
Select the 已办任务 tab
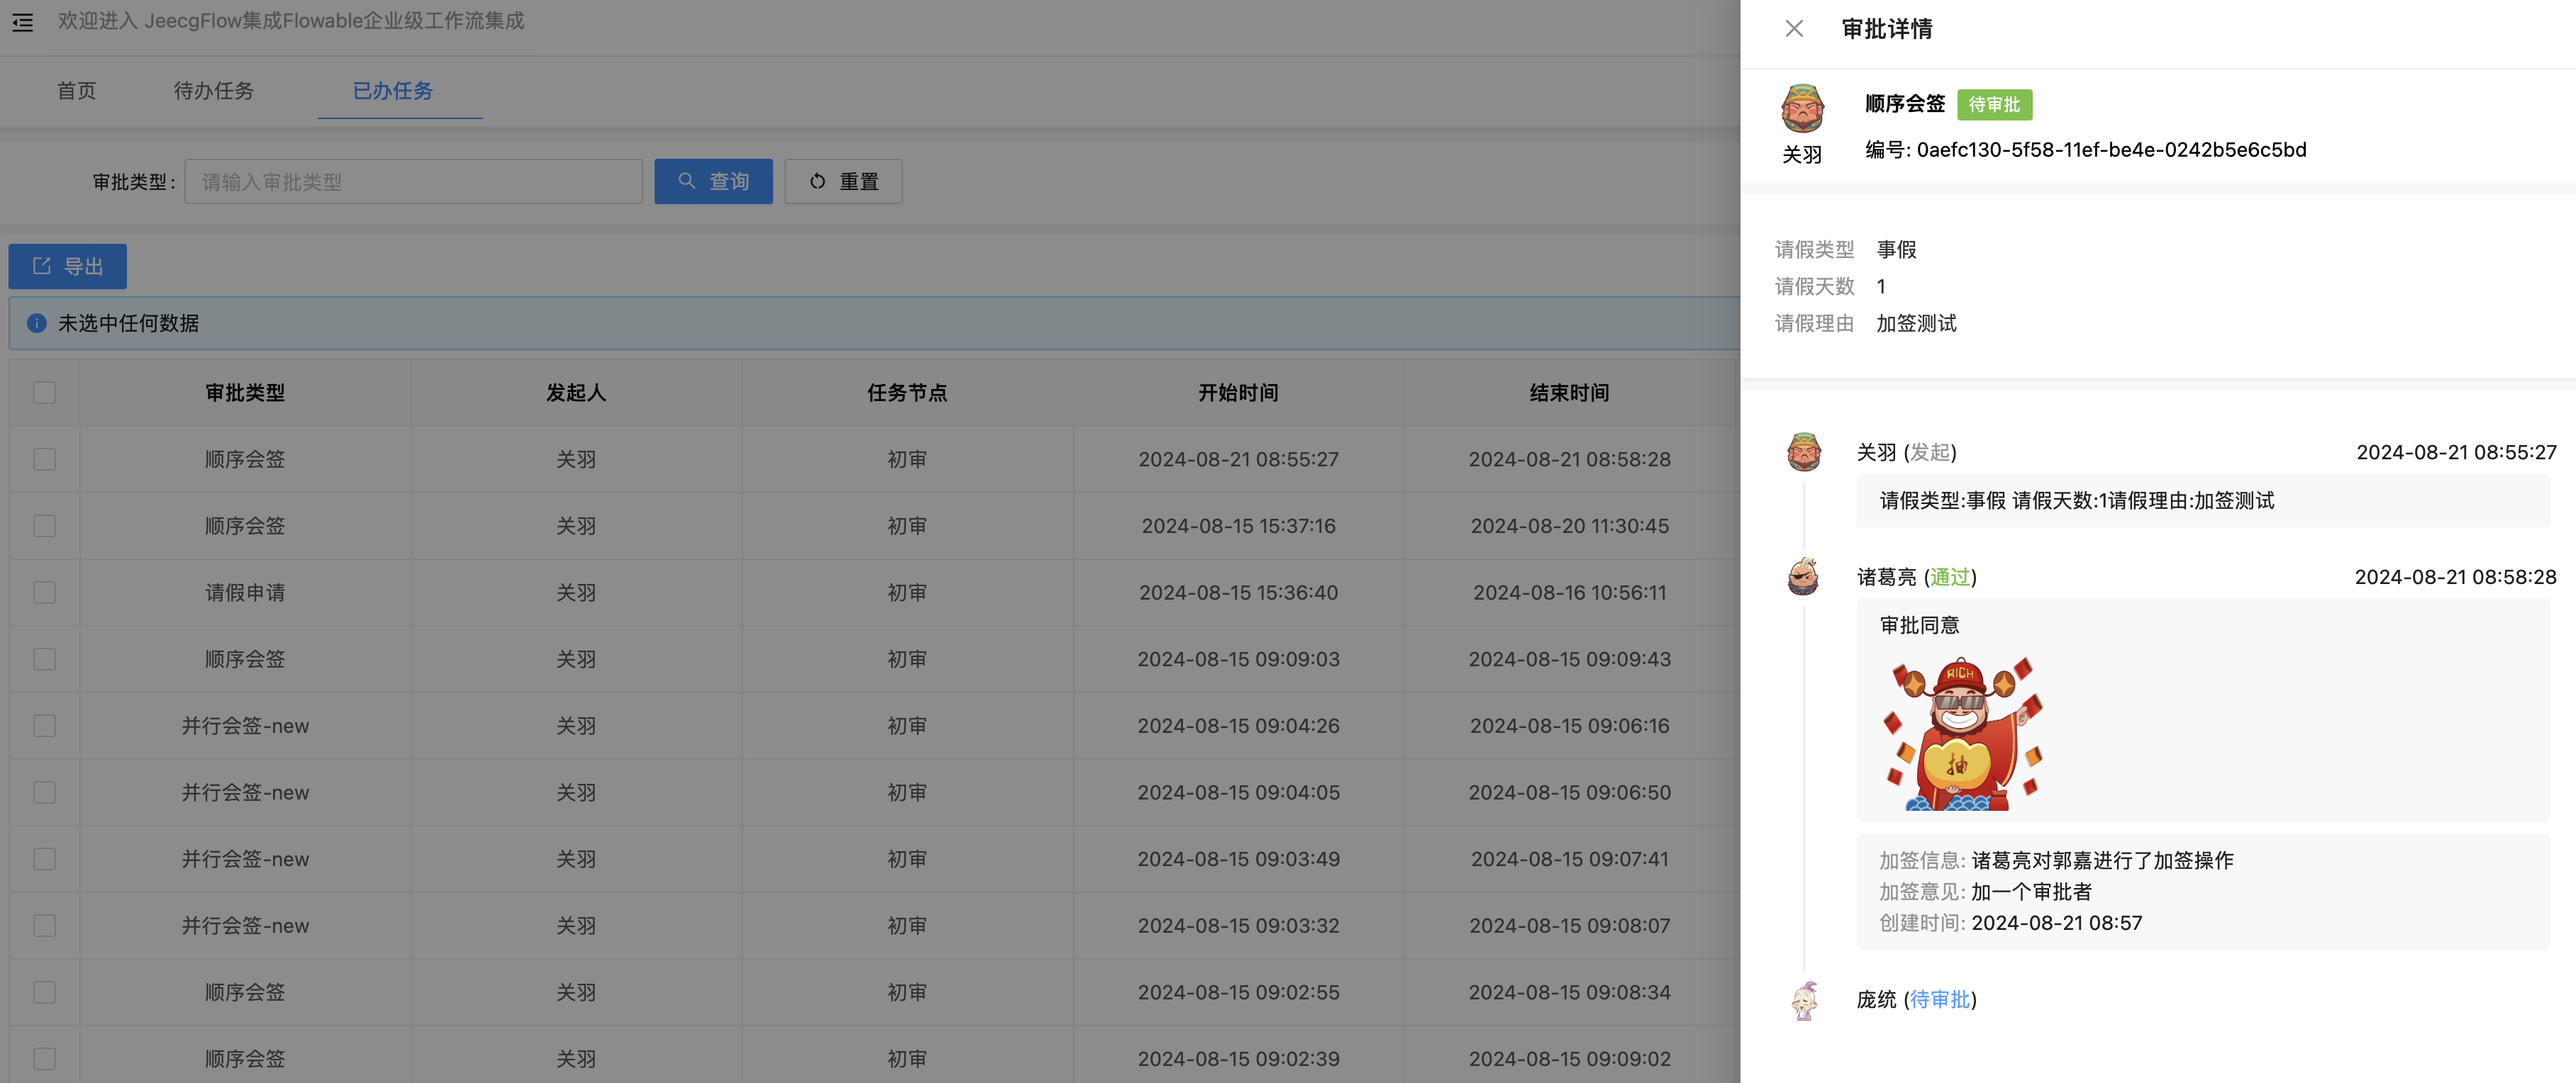tap(392, 91)
